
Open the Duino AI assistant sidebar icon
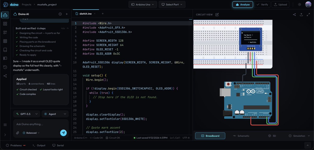point(5,15)
